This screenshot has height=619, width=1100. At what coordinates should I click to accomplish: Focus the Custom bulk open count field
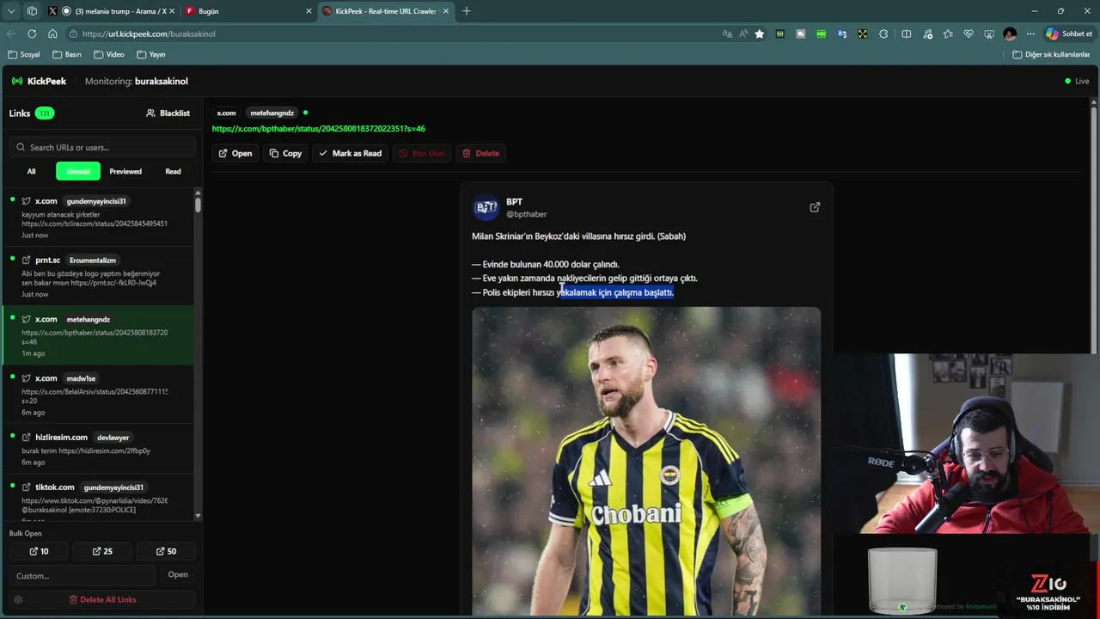(83, 575)
